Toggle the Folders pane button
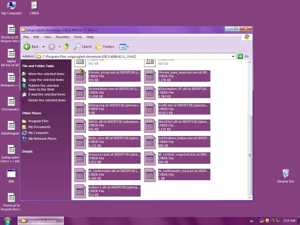Image resolution: width=300 pixels, height=225 pixels. click(105, 47)
